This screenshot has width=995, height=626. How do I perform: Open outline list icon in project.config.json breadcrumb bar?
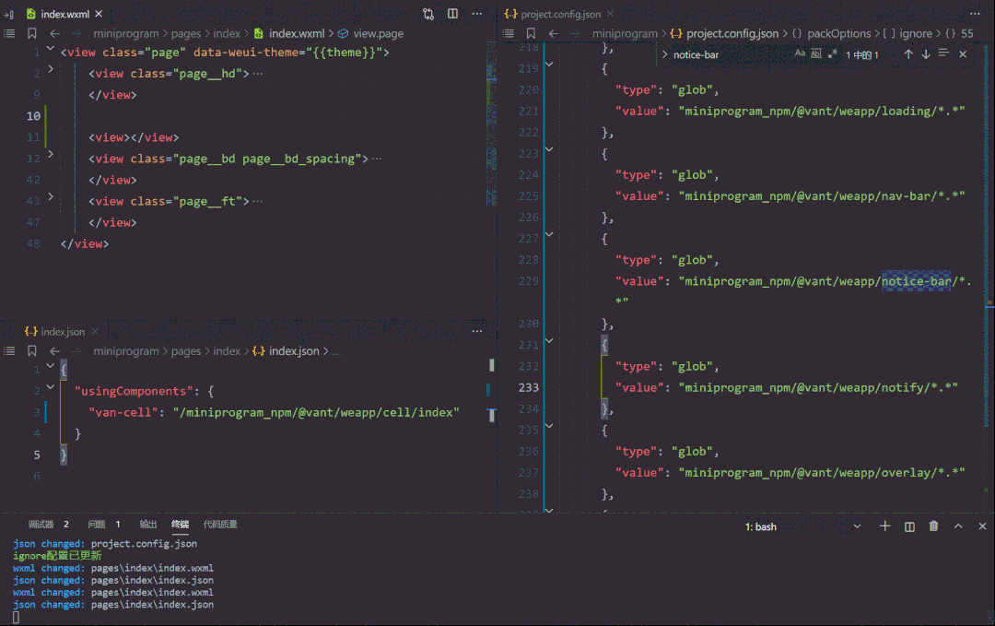509,33
